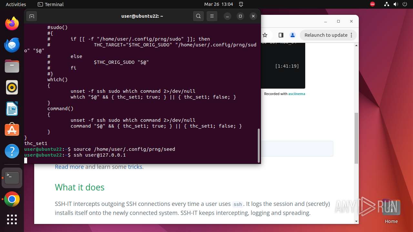This screenshot has width=413, height=232.
Task: Open the network status icon
Action: (x=387, y=4)
